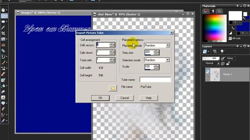Switch to Frame tab in Materials palette
250x140 pixels.
point(206,11)
